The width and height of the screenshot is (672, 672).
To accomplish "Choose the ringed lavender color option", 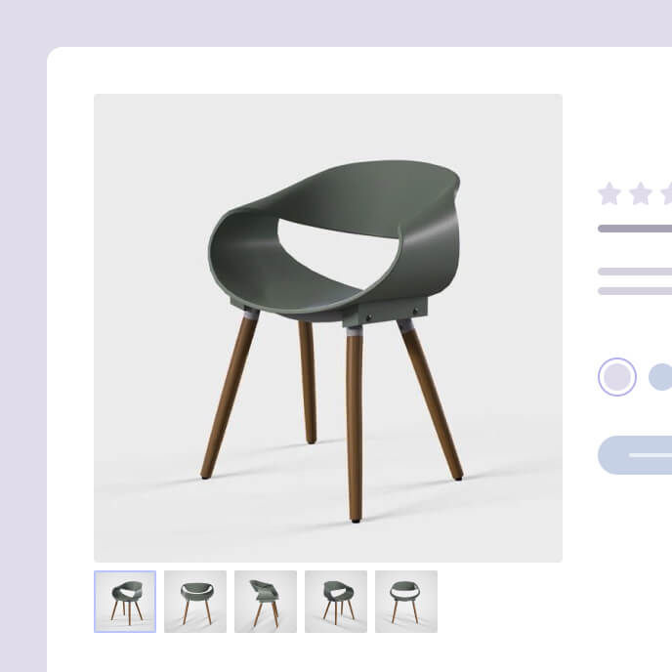I will click(x=617, y=377).
